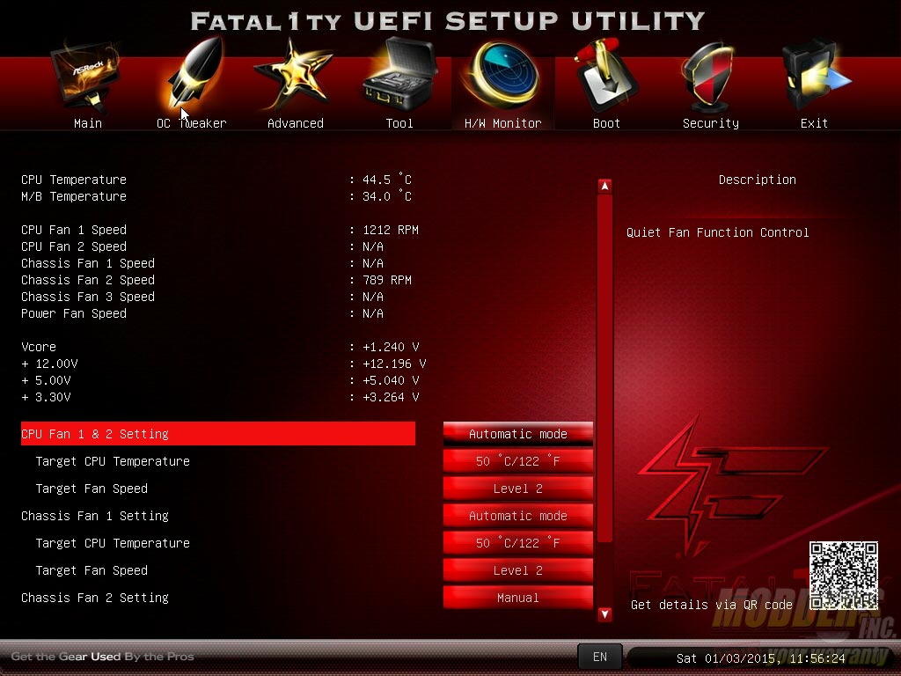This screenshot has height=676, width=901.
Task: Click the Chassis Fan 1 Speed label
Action: 88,263
